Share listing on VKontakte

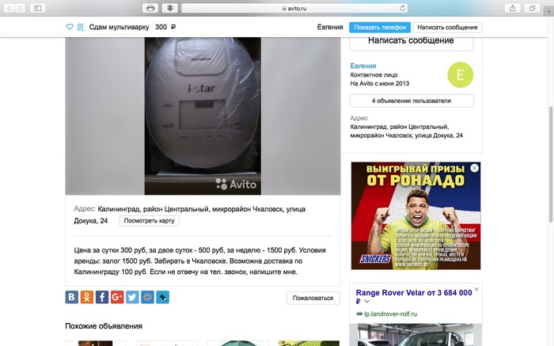[x=72, y=298]
